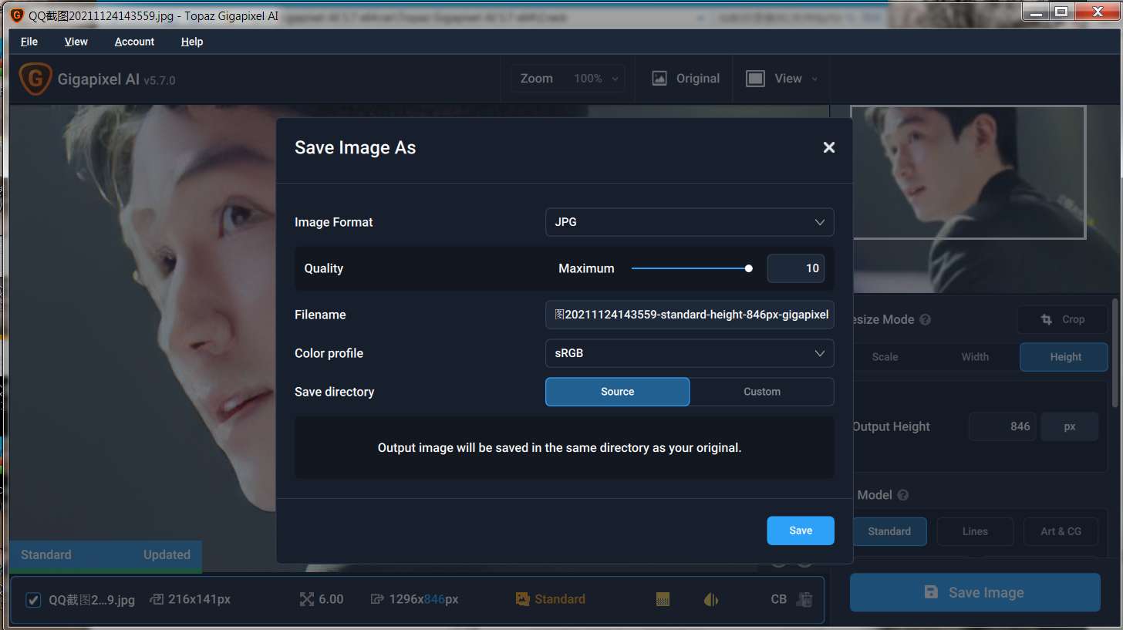Viewport: 1123px width, 630px height.
Task: Click the half-circle blur icon in file row
Action: tap(711, 599)
